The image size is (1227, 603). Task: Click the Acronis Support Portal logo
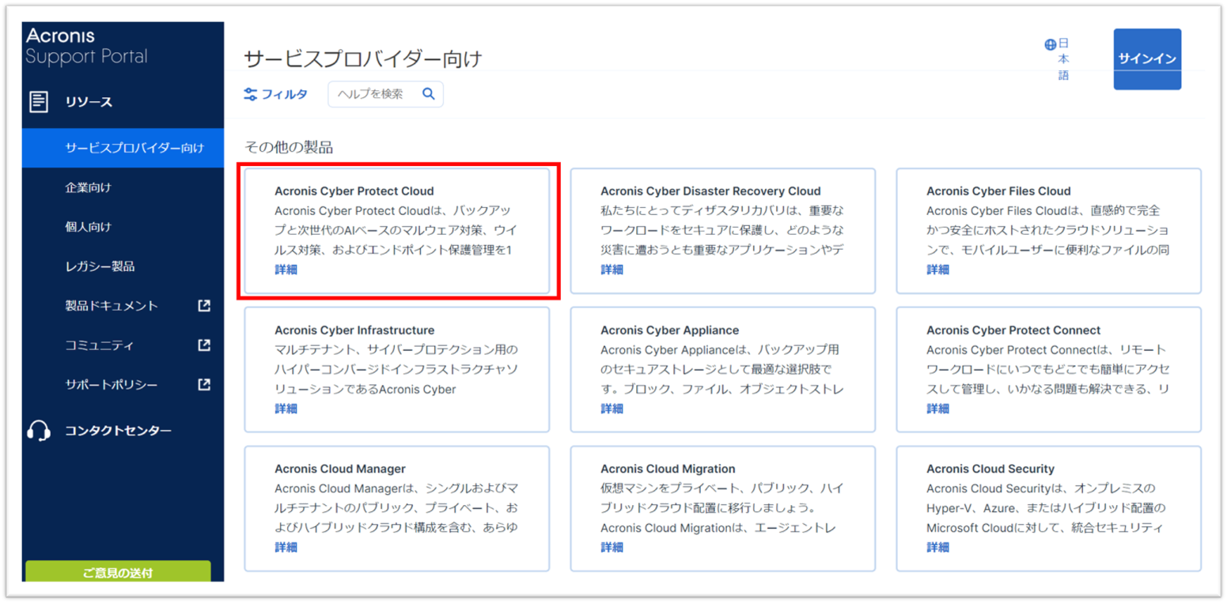tap(86, 47)
